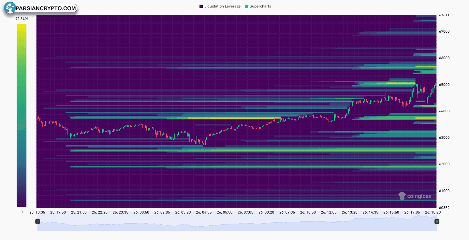Image resolution: width=469 pixels, height=240 pixels.
Task: Click the 25, 18:35 time label
Action: [x=37, y=212]
